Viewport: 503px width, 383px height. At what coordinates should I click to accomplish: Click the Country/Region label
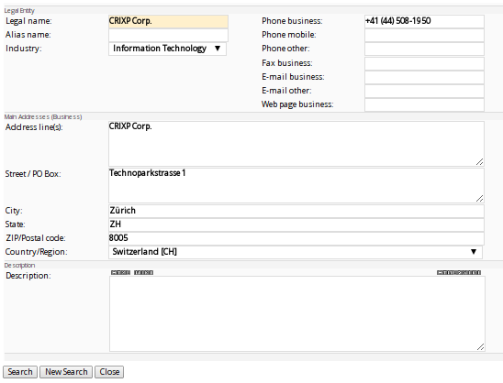click(36, 252)
